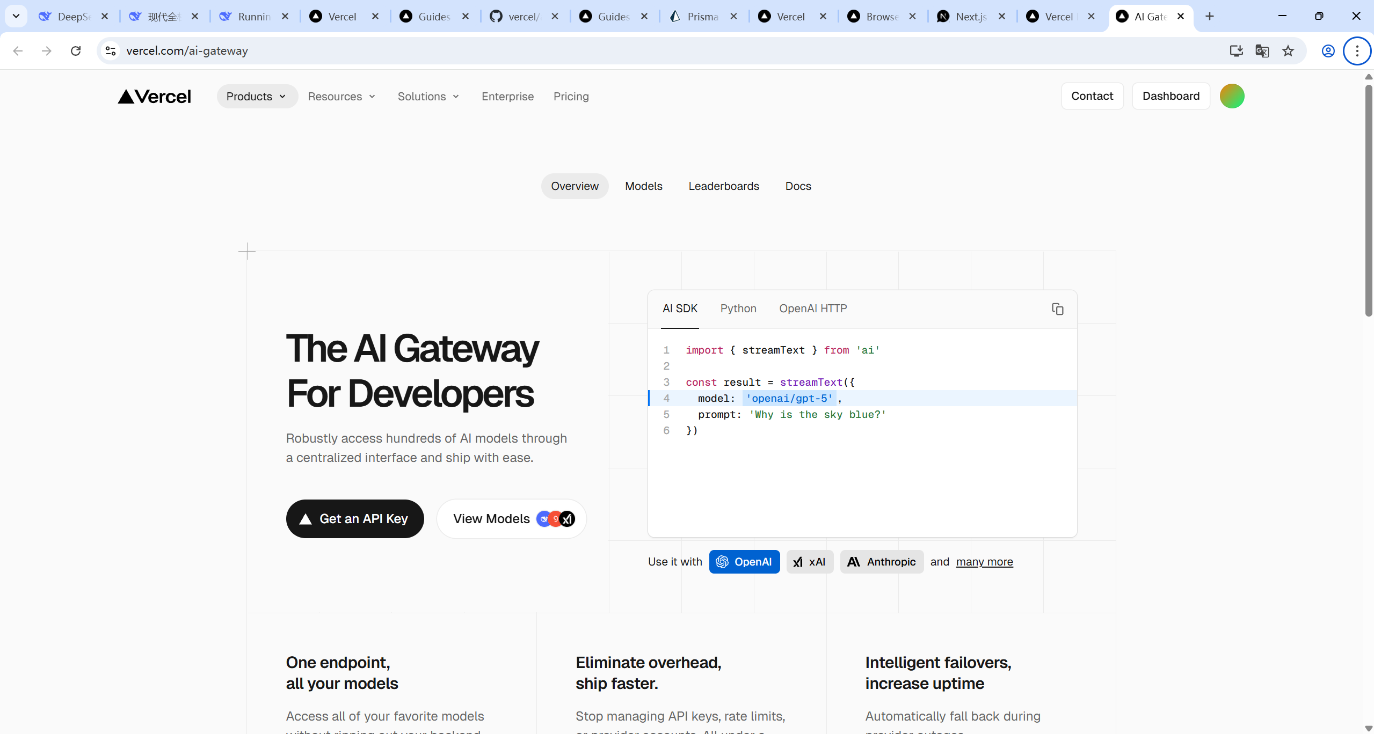Screen dimensions: 1374x734
Task: Open the Pricing link
Action: (571, 97)
